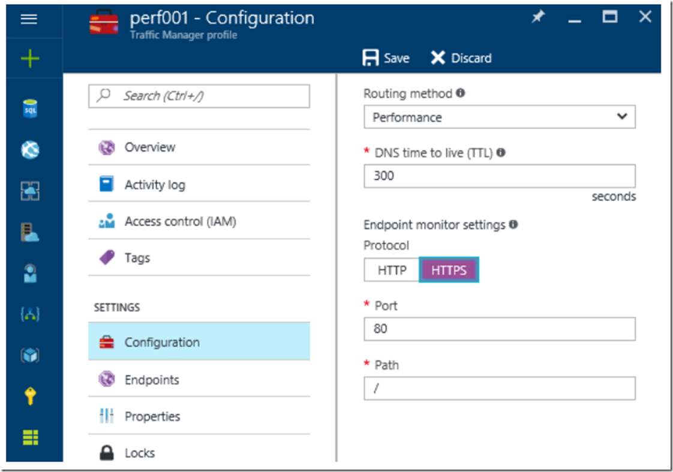Select the HTTPS protocol option
This screenshot has width=673, height=472.
point(449,270)
